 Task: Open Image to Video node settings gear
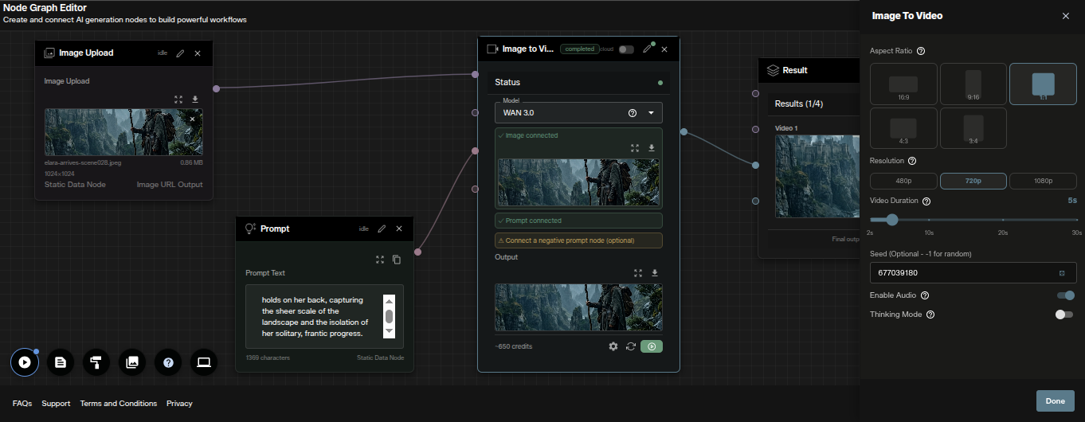[613, 346]
